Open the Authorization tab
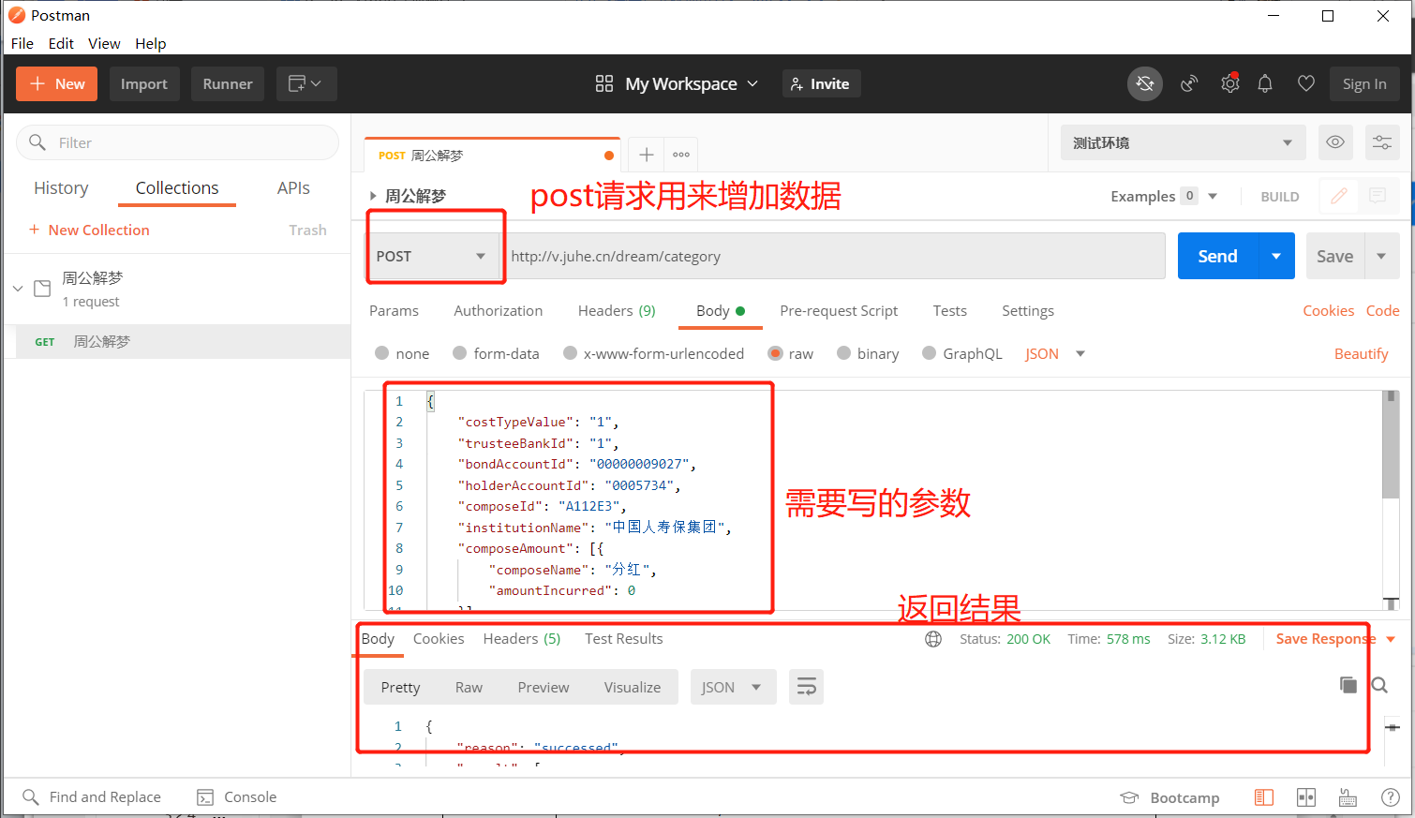The width and height of the screenshot is (1415, 818). tap(499, 311)
